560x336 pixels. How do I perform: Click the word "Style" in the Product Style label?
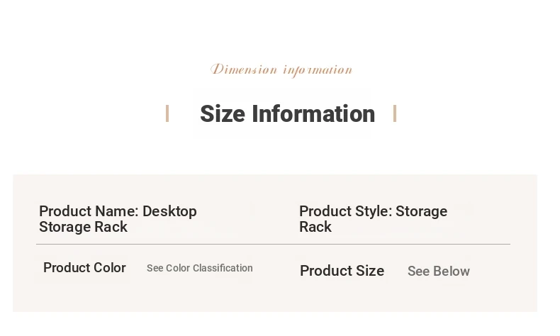click(369, 211)
